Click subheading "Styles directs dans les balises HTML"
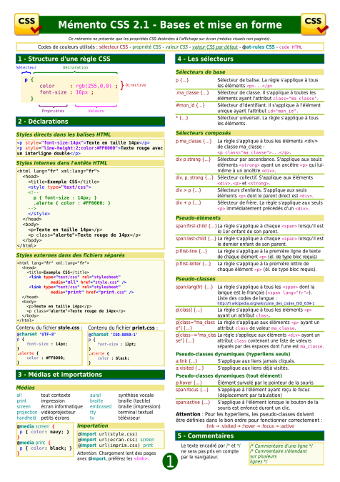This screenshot has height=482, width=340. coord(64,134)
